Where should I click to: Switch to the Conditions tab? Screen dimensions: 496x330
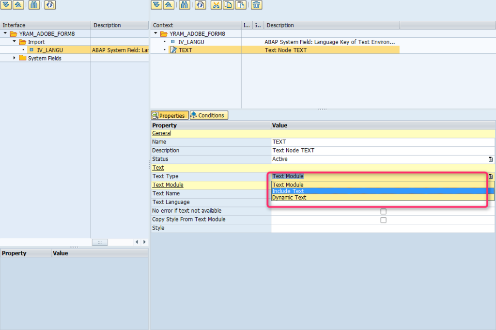click(209, 115)
